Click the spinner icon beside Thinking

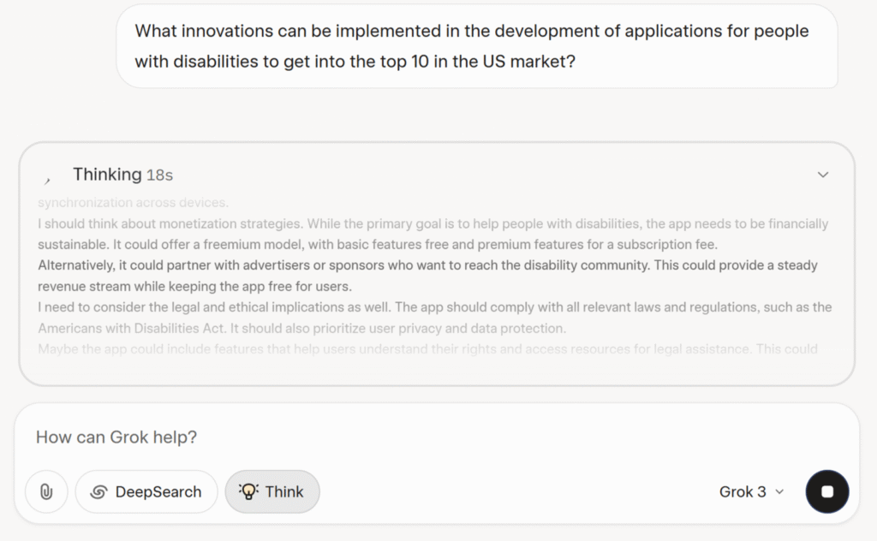48,180
